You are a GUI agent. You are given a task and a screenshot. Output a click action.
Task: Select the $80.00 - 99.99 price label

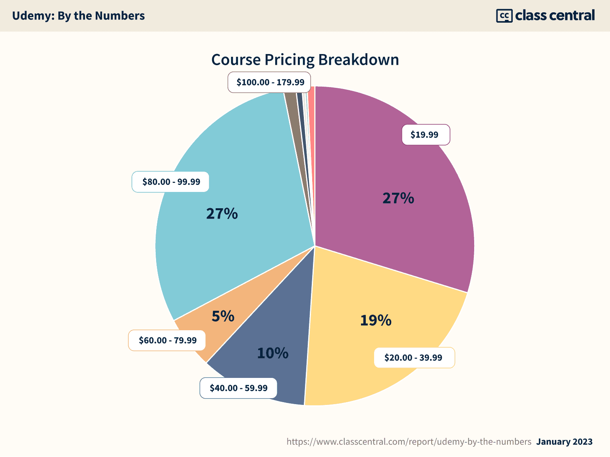(x=170, y=182)
